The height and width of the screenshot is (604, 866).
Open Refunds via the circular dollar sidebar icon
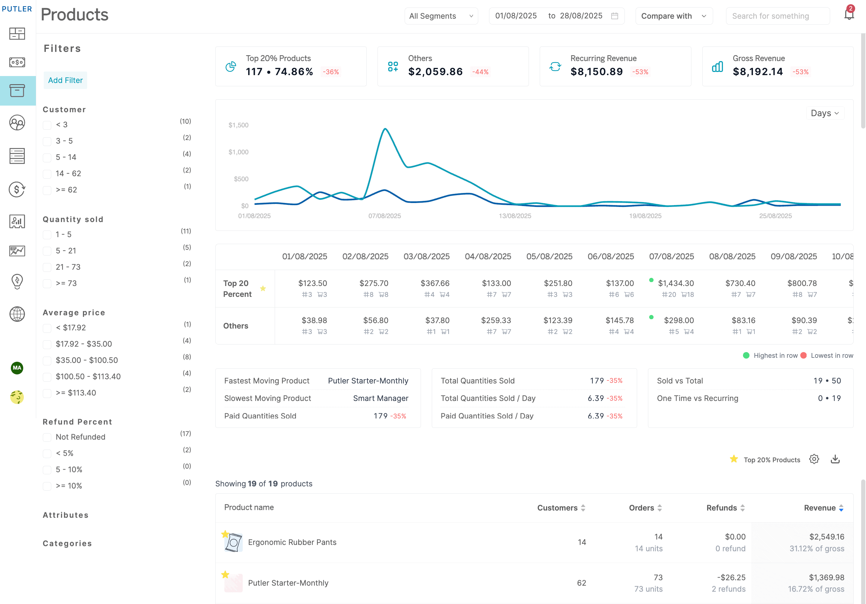pyautogui.click(x=17, y=190)
